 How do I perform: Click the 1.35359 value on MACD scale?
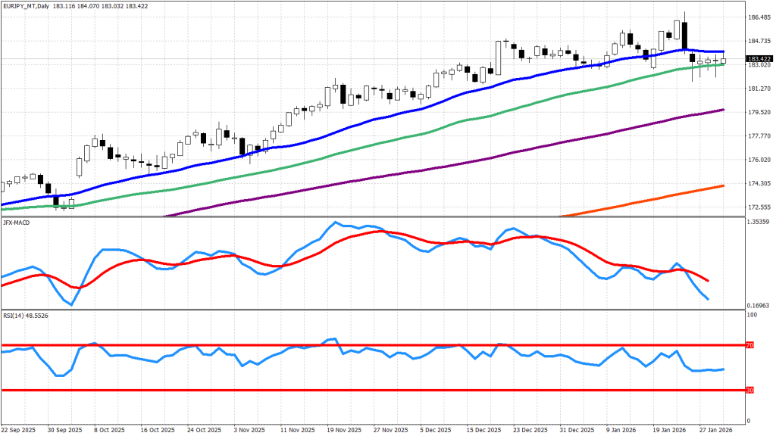[759, 222]
